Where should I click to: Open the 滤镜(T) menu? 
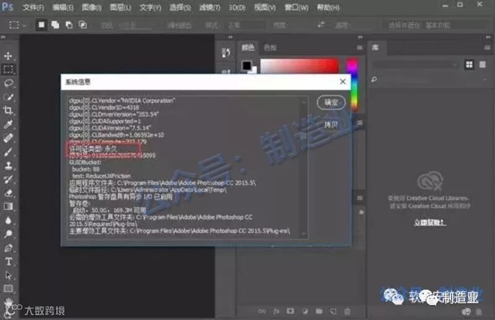click(210, 7)
